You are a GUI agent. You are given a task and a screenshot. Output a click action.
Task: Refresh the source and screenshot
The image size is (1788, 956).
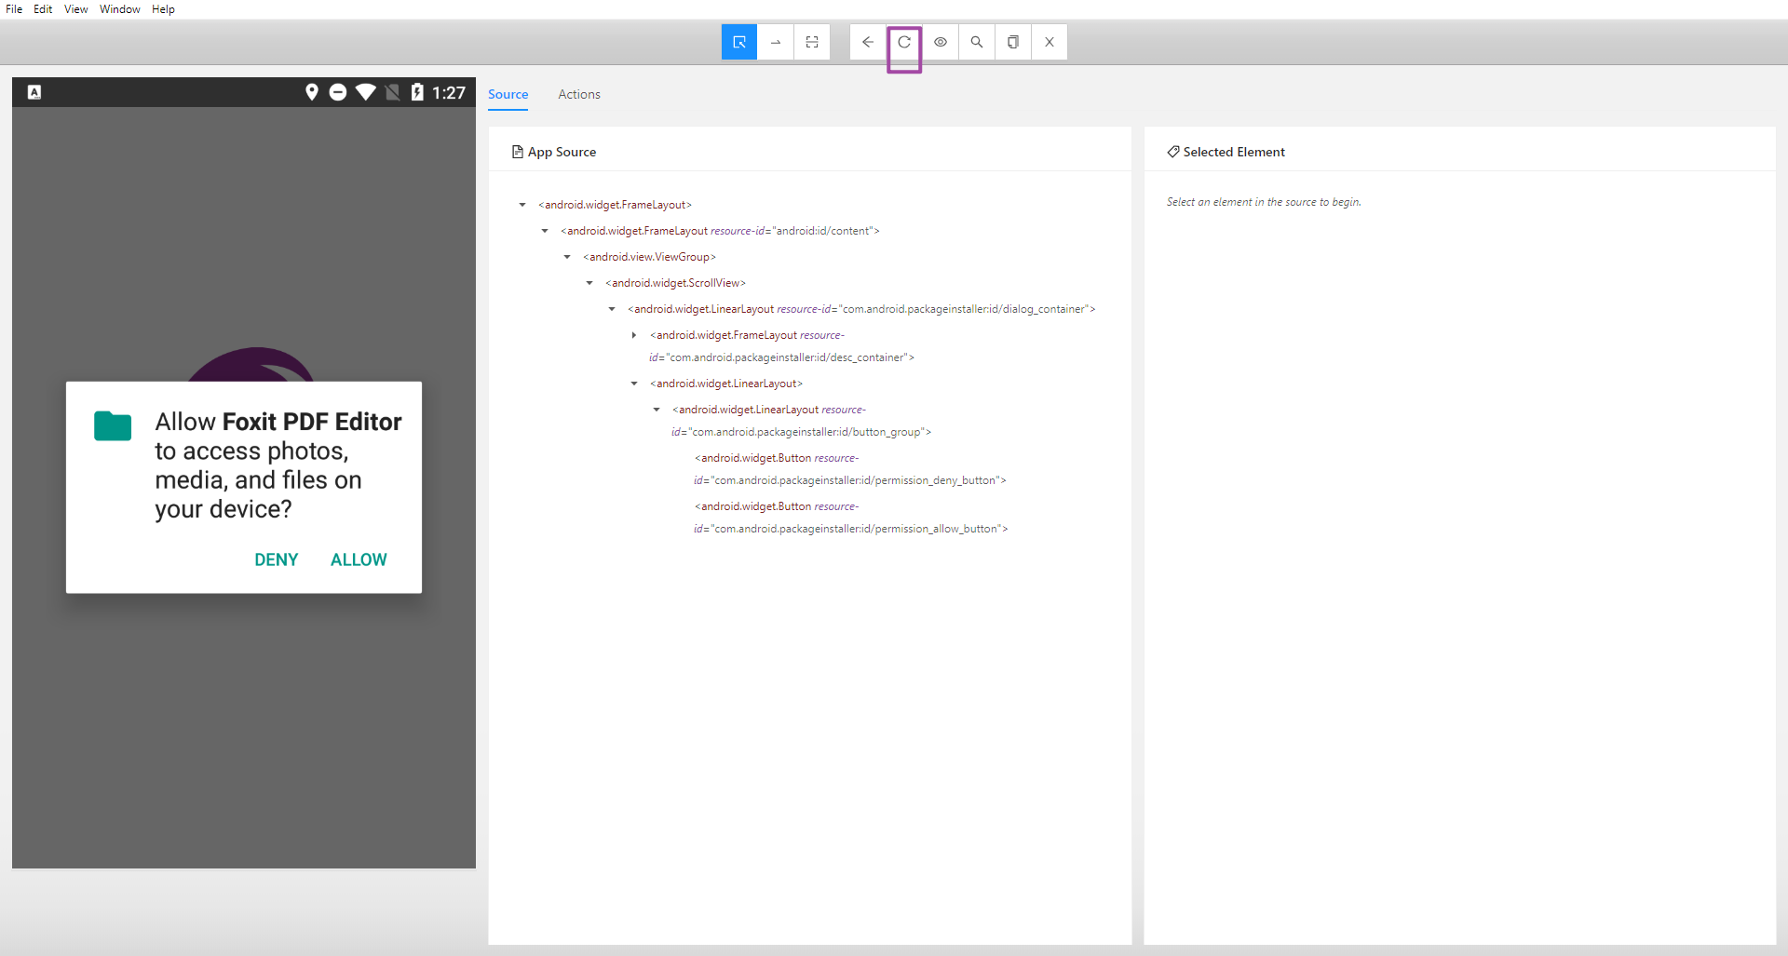click(904, 42)
